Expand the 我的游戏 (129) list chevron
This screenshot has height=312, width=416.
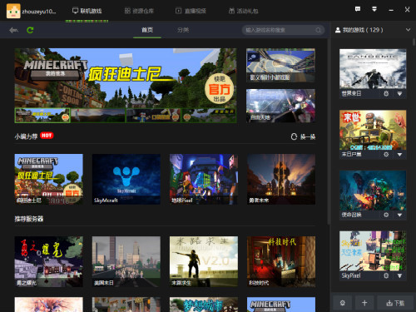(408, 30)
